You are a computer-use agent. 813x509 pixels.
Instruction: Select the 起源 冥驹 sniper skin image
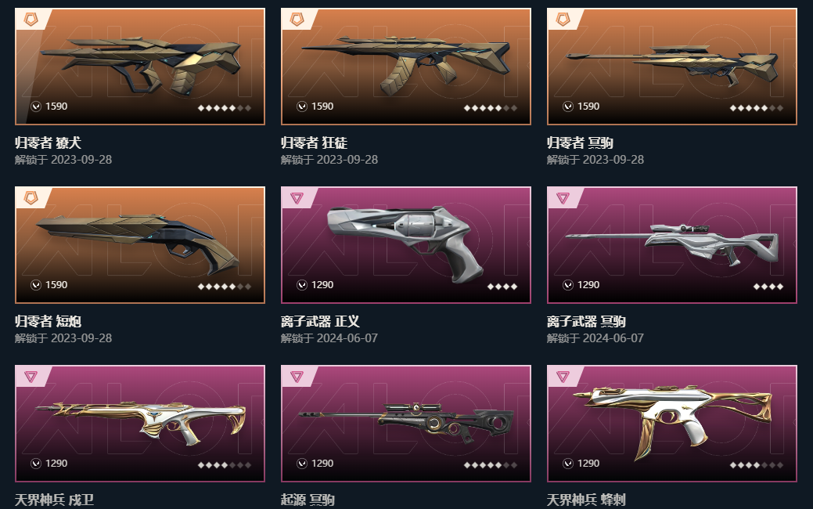406,424
